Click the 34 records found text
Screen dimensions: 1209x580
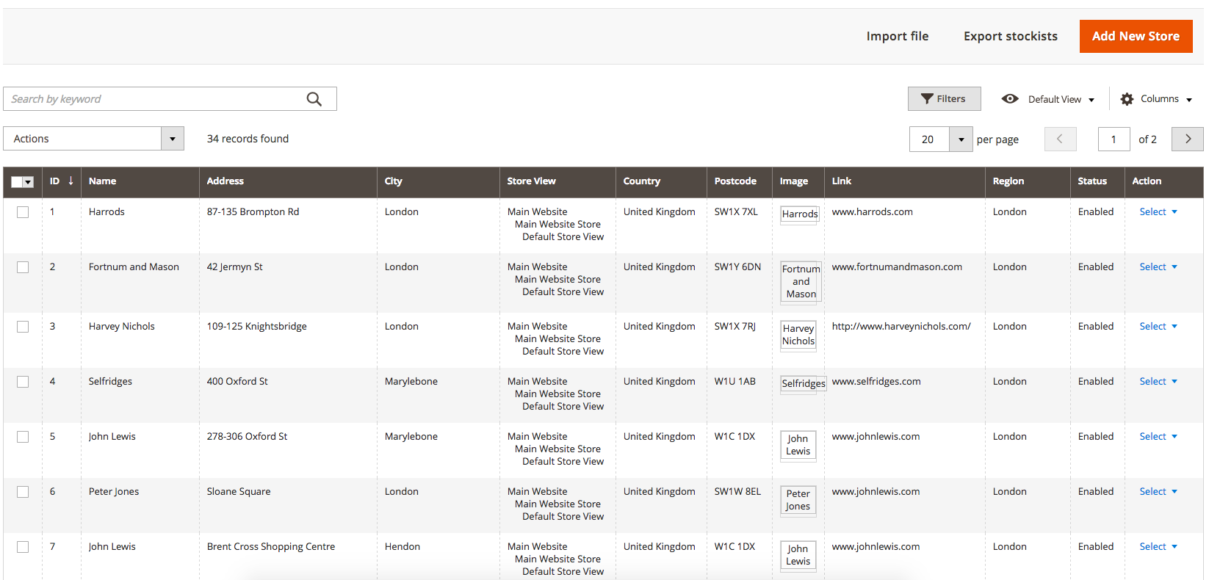(x=248, y=139)
